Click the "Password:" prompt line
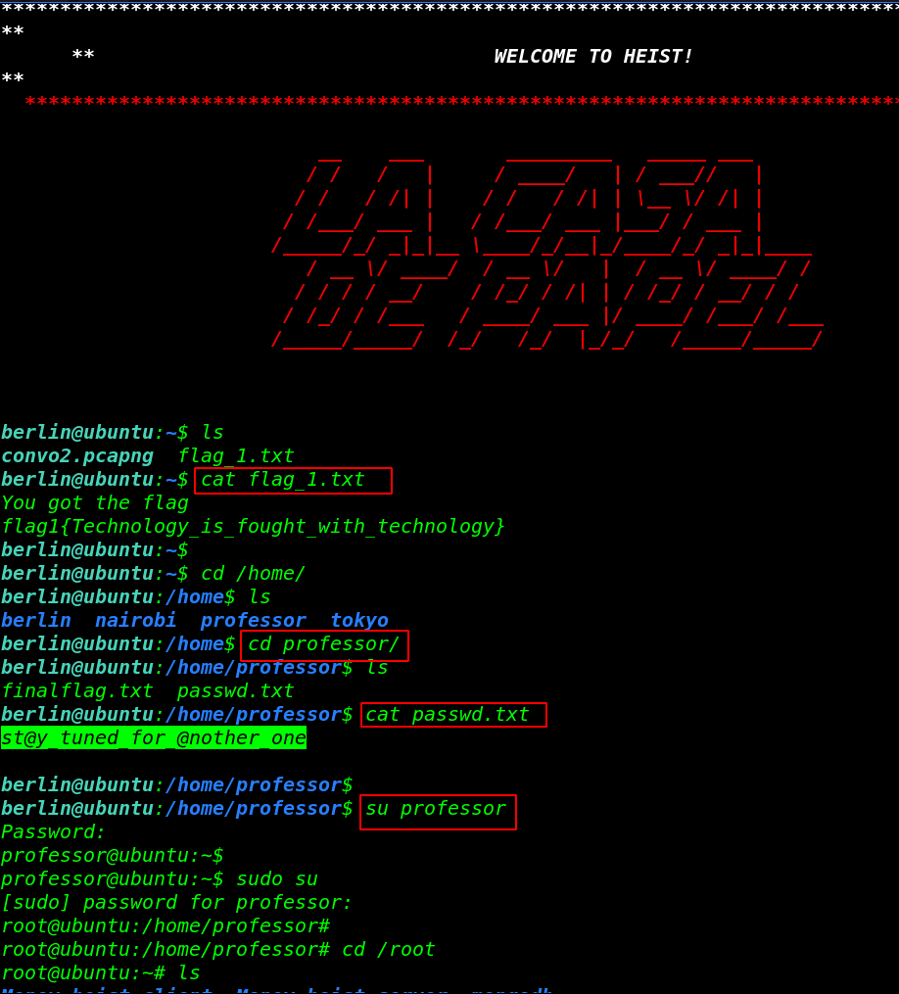The width and height of the screenshot is (899, 994). [53, 832]
